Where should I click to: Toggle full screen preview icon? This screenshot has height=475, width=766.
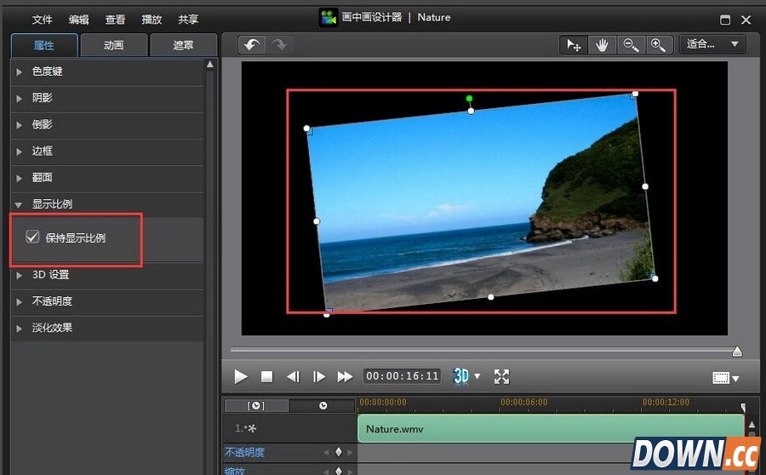[501, 376]
